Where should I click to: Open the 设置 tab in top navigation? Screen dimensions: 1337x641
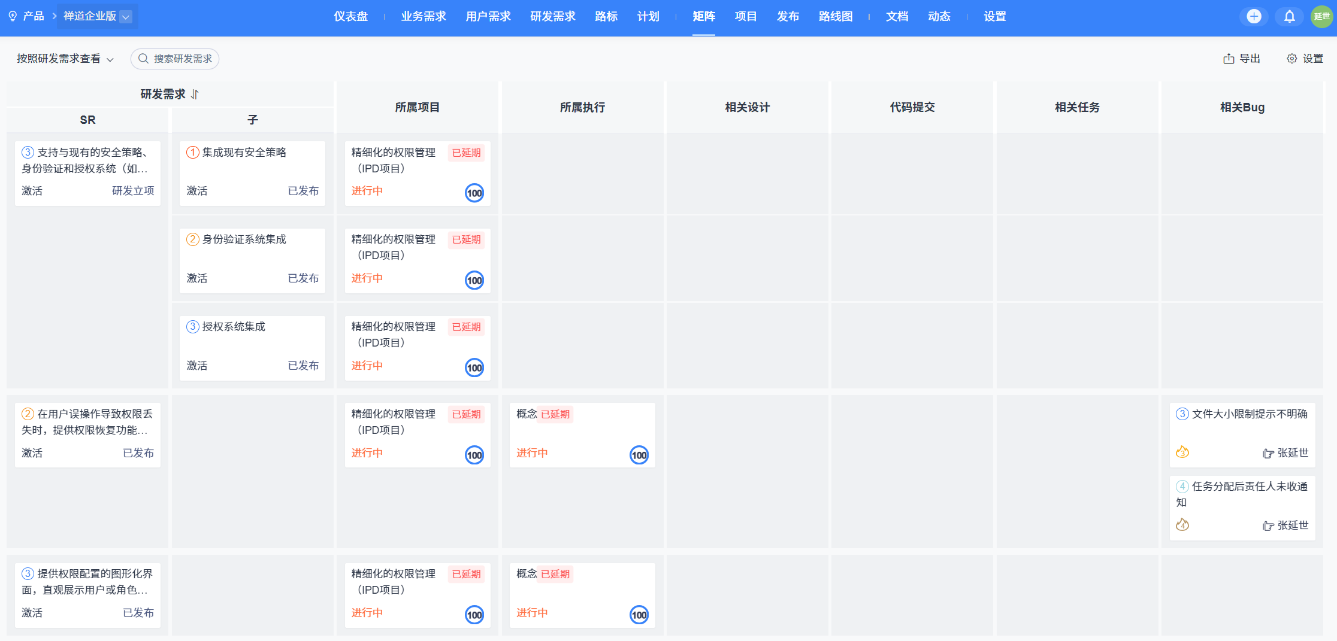click(x=995, y=17)
